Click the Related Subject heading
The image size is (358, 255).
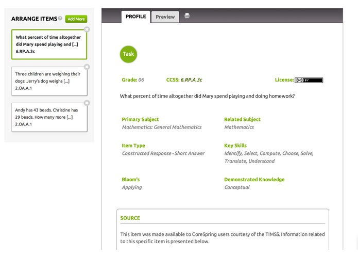pyautogui.click(x=242, y=119)
